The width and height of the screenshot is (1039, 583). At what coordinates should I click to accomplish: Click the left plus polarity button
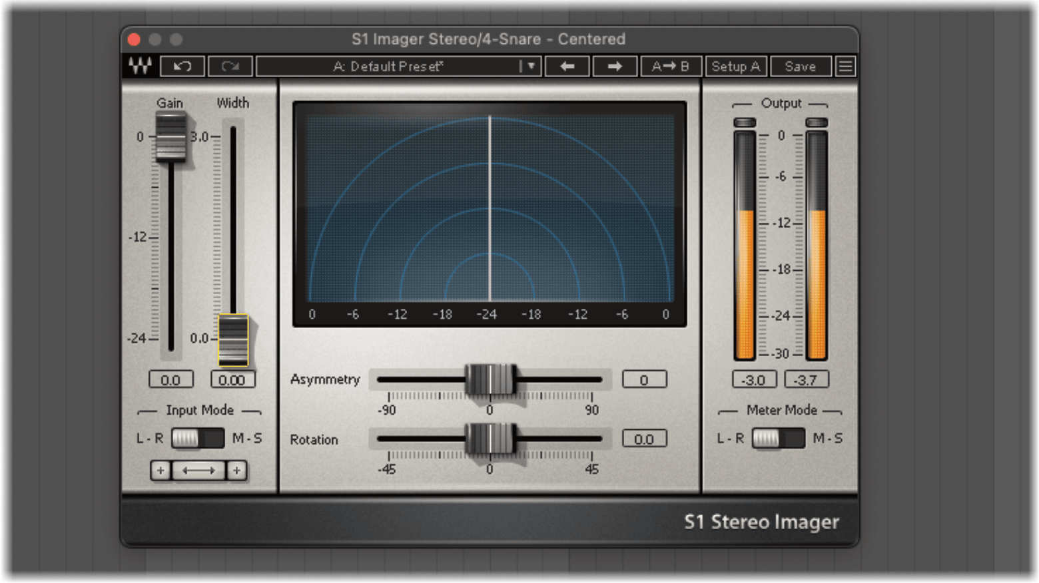click(161, 471)
